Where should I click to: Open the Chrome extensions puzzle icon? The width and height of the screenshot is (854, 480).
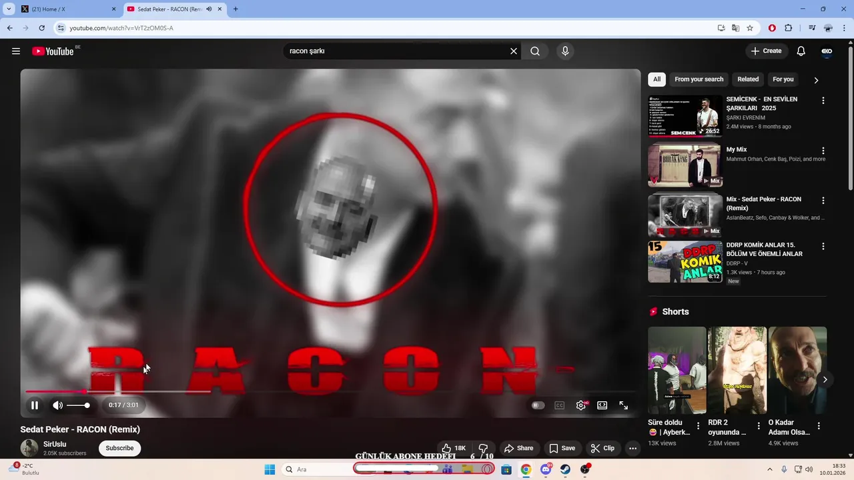pos(788,28)
